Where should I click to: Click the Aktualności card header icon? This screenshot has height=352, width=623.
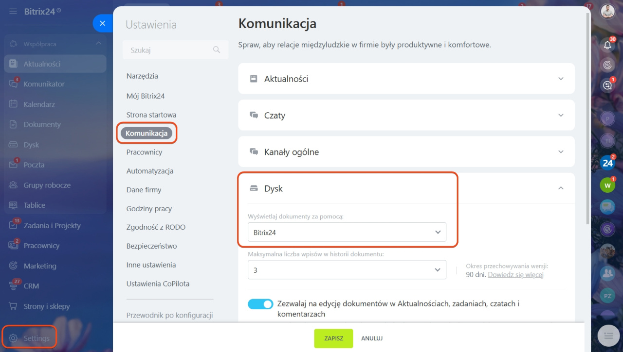point(253,79)
